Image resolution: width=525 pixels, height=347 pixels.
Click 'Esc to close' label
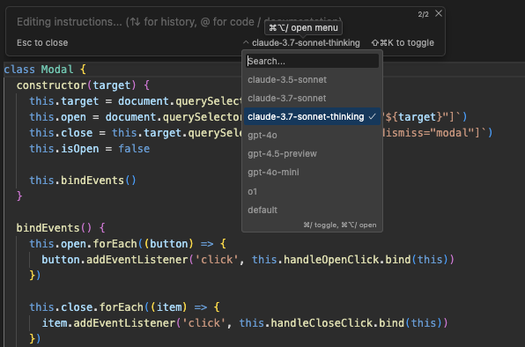(x=42, y=43)
